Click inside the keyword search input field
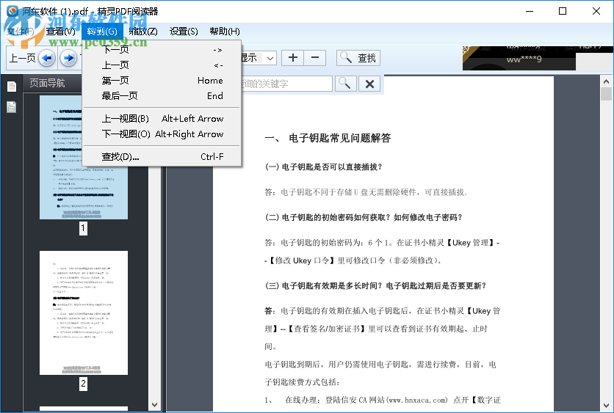The height and width of the screenshot is (413, 614). 286,84
